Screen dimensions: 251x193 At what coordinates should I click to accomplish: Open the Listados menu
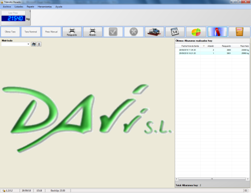(x=19, y=7)
